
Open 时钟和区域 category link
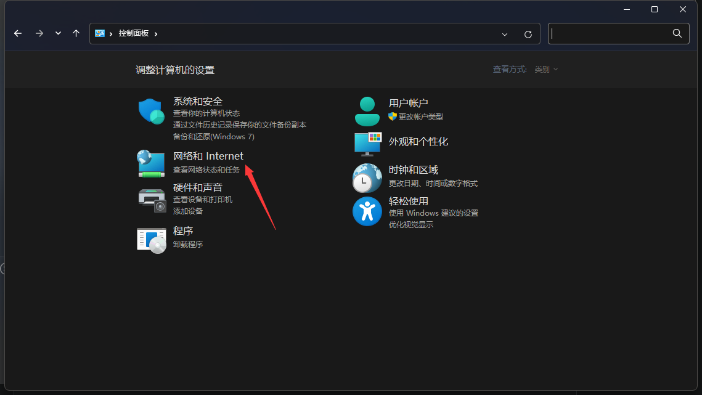(413, 169)
